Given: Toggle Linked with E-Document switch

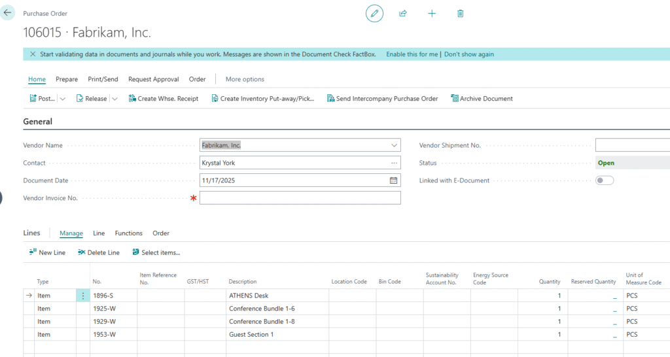Looking at the screenshot, I should [605, 180].
